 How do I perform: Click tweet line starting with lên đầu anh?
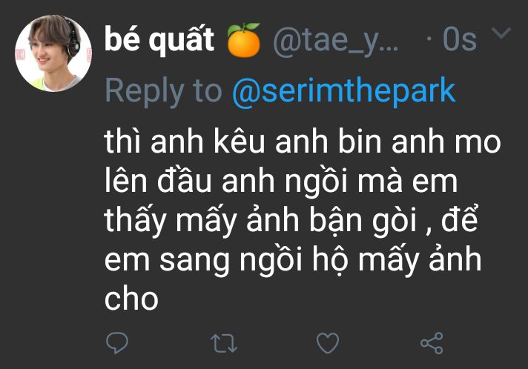click(281, 182)
